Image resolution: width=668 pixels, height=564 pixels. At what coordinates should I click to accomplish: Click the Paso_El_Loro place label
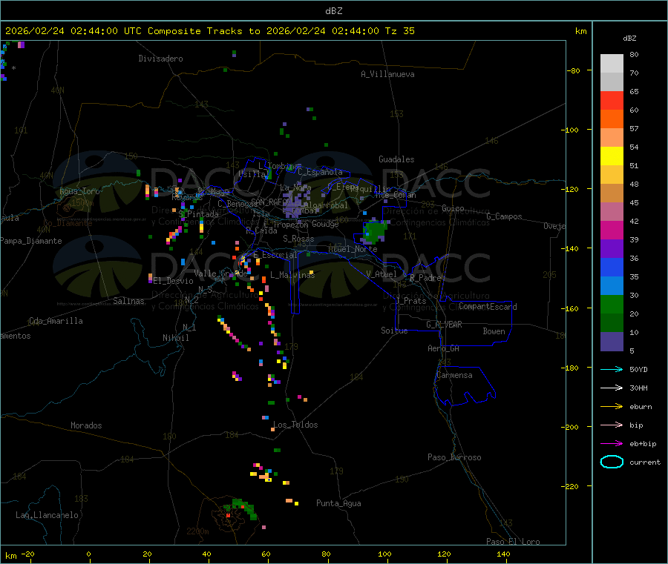pos(513,542)
